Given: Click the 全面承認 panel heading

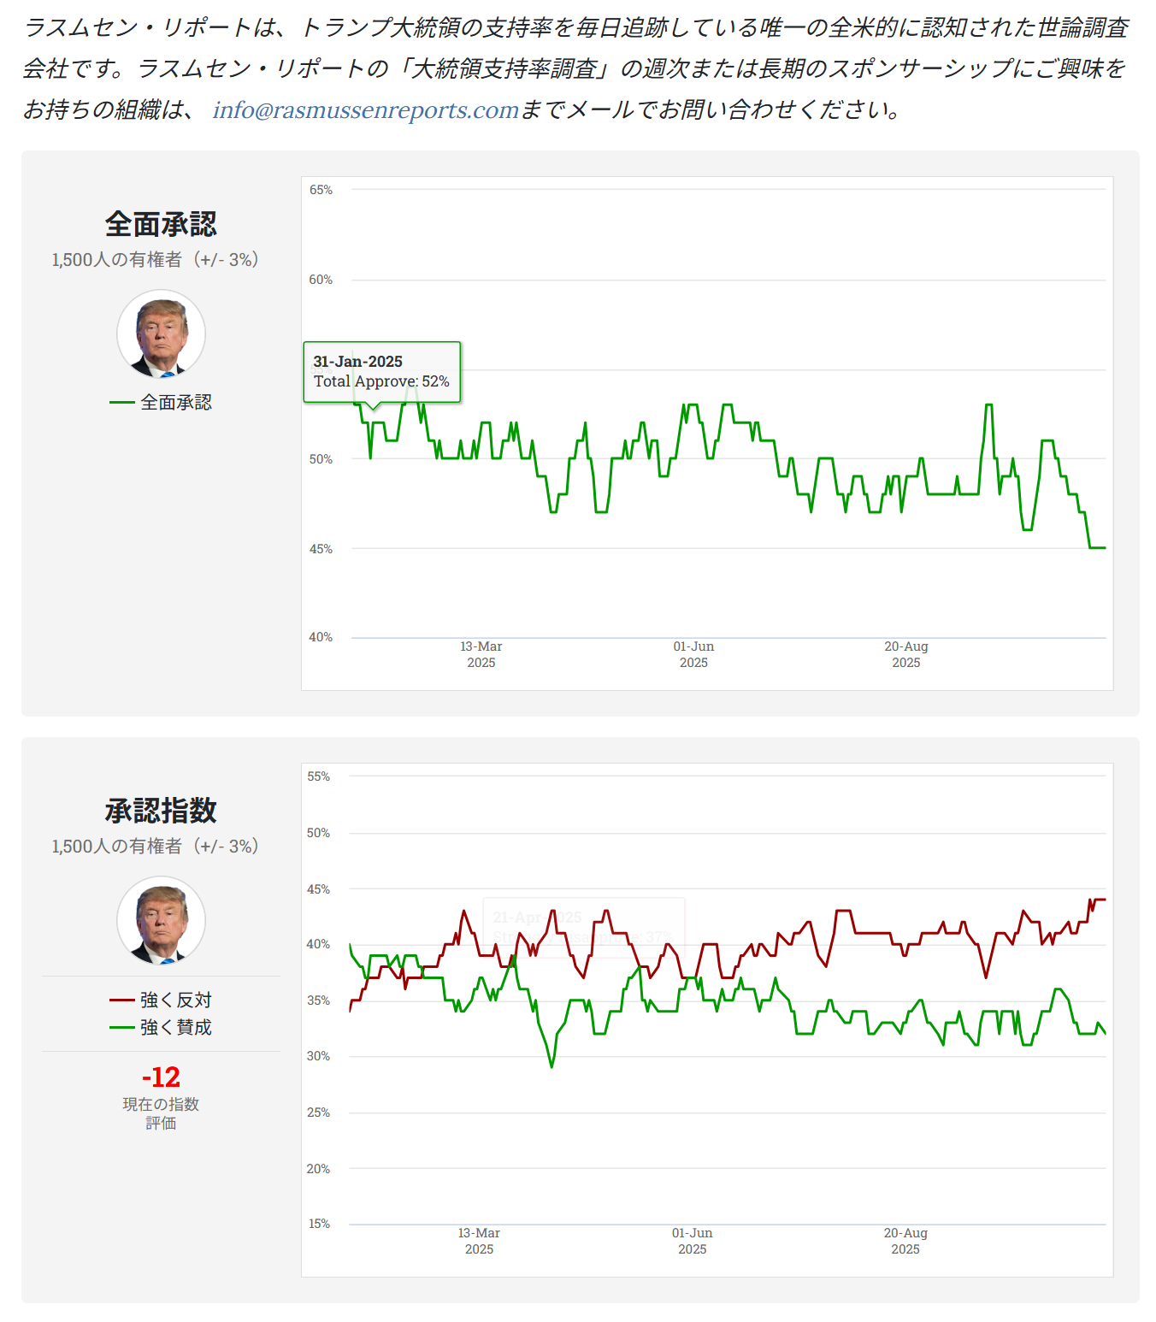Looking at the screenshot, I should tap(161, 224).
